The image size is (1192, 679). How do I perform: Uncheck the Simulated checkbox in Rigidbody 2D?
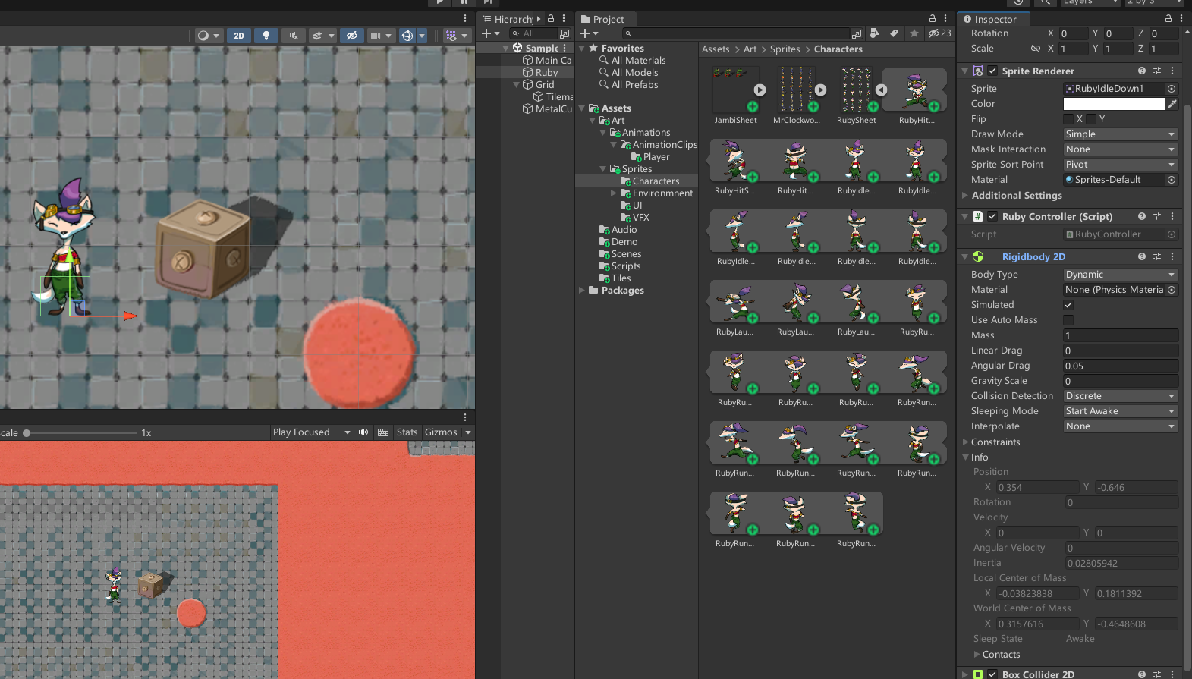(1068, 305)
